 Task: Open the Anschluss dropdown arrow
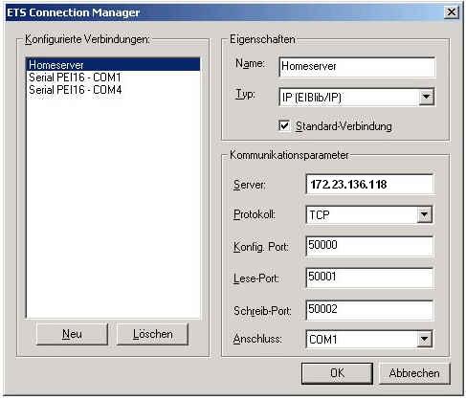pos(424,339)
